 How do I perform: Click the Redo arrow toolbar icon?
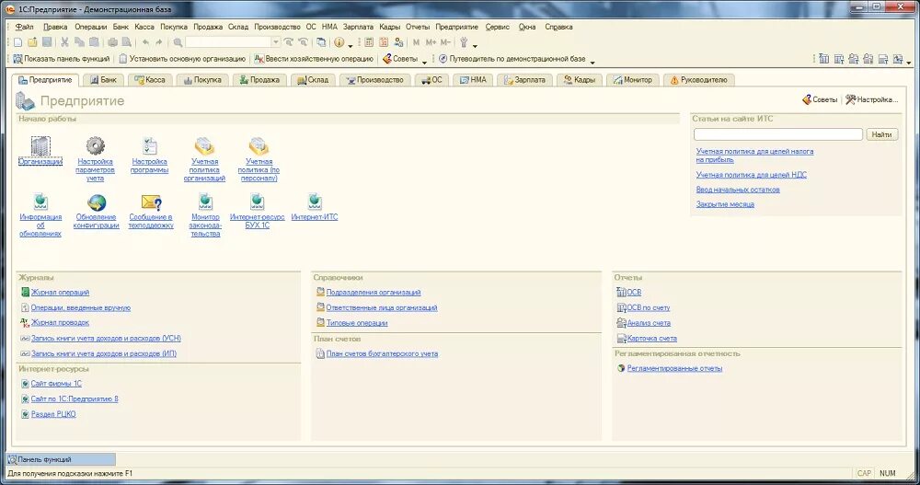[159, 42]
